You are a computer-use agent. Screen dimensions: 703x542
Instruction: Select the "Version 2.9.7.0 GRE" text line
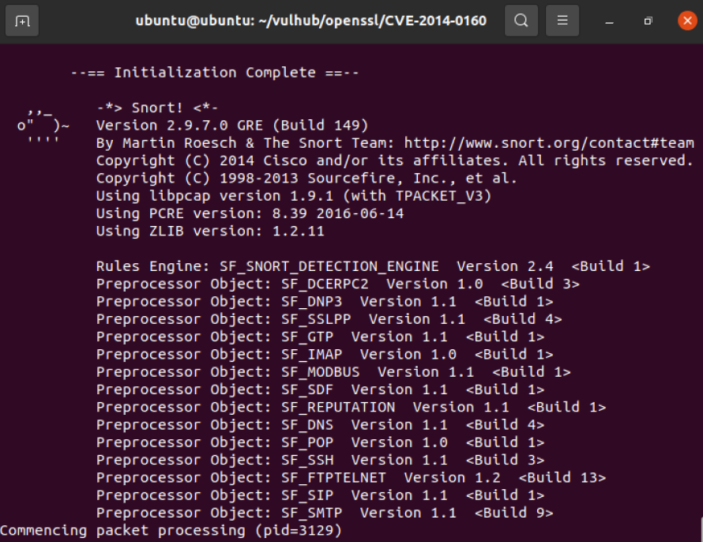click(x=232, y=126)
